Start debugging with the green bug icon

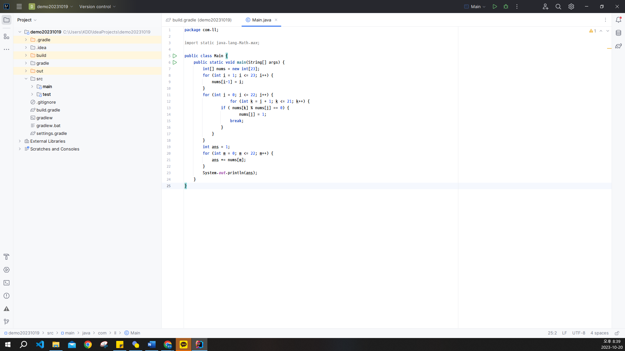(506, 6)
